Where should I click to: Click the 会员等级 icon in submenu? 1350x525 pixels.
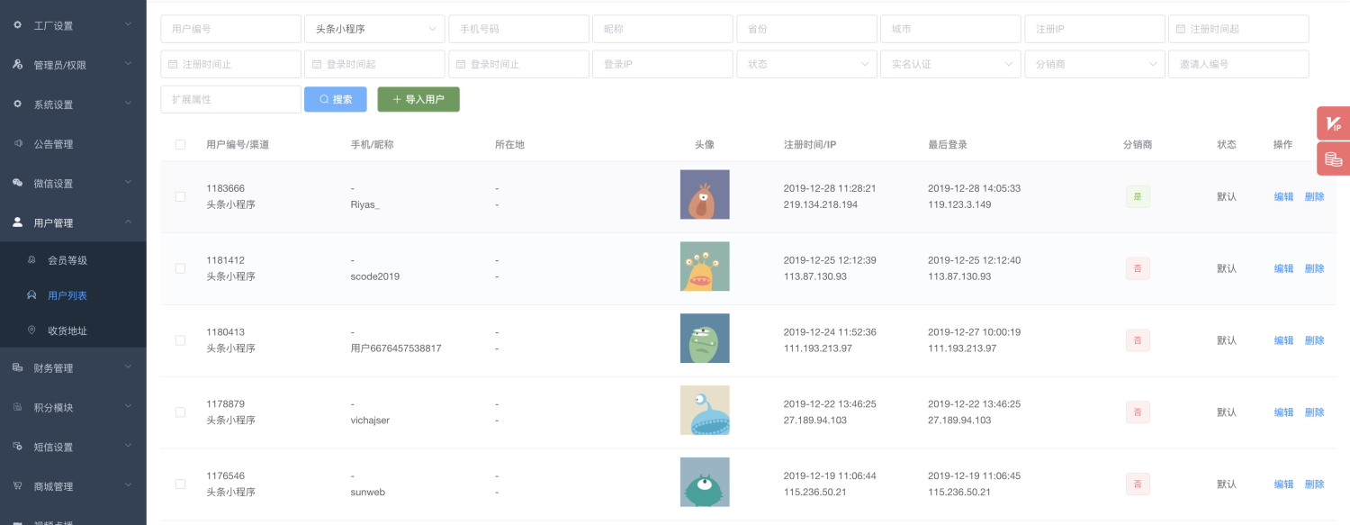tap(31, 260)
